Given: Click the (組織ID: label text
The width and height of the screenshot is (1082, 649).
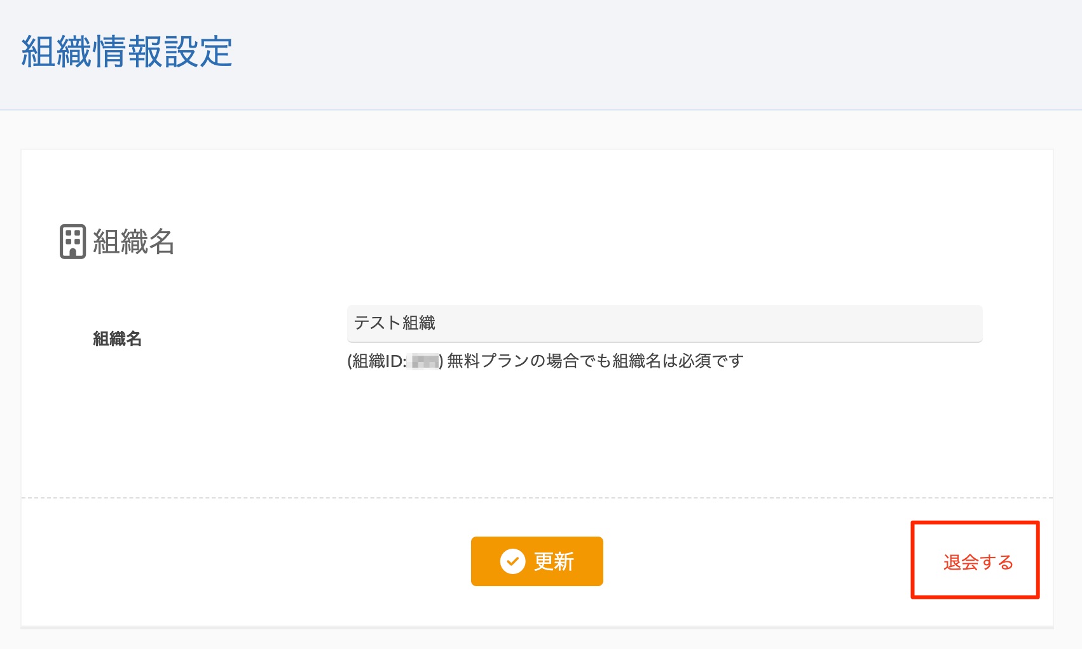Looking at the screenshot, I should (376, 361).
